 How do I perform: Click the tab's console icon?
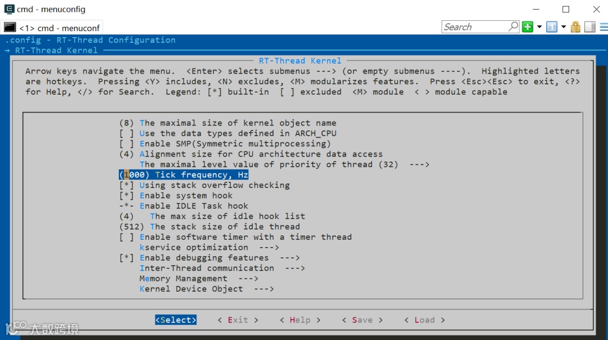pos(10,27)
